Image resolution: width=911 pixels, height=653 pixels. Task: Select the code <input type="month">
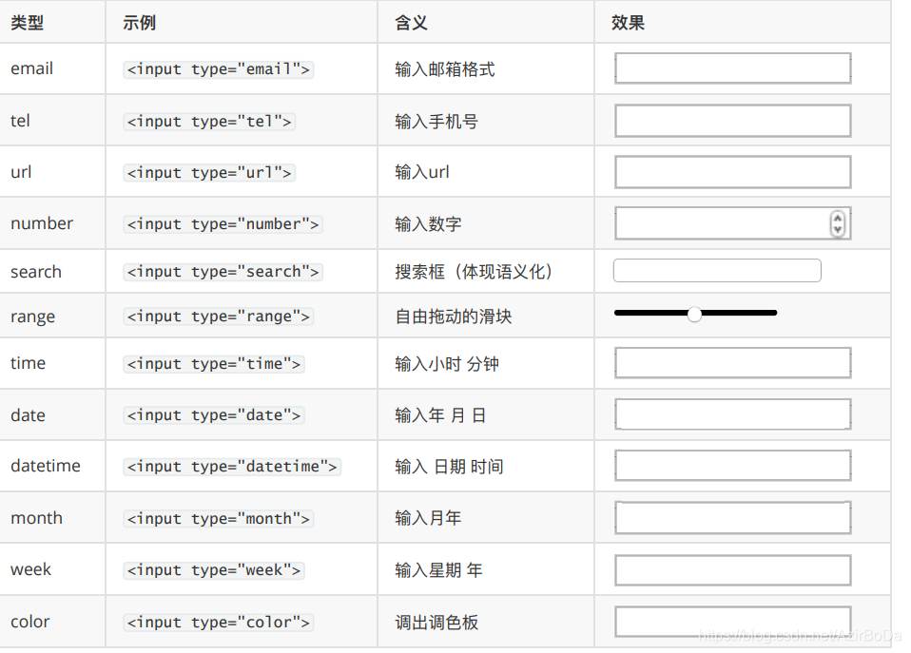point(219,519)
